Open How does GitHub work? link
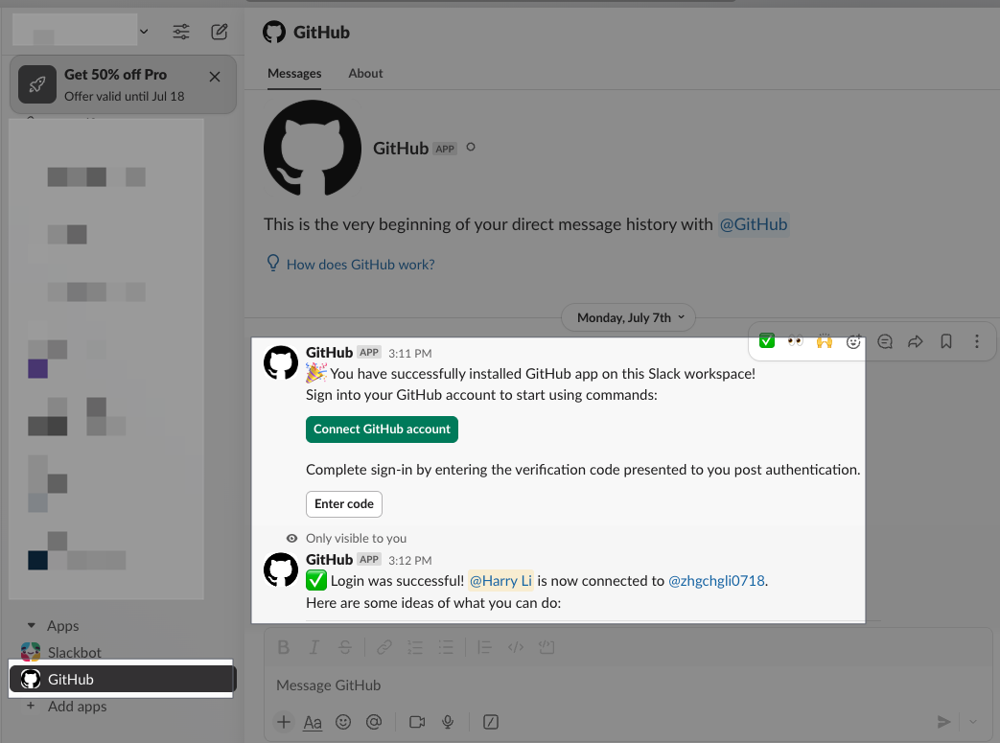This screenshot has height=743, width=1000. pyautogui.click(x=360, y=265)
